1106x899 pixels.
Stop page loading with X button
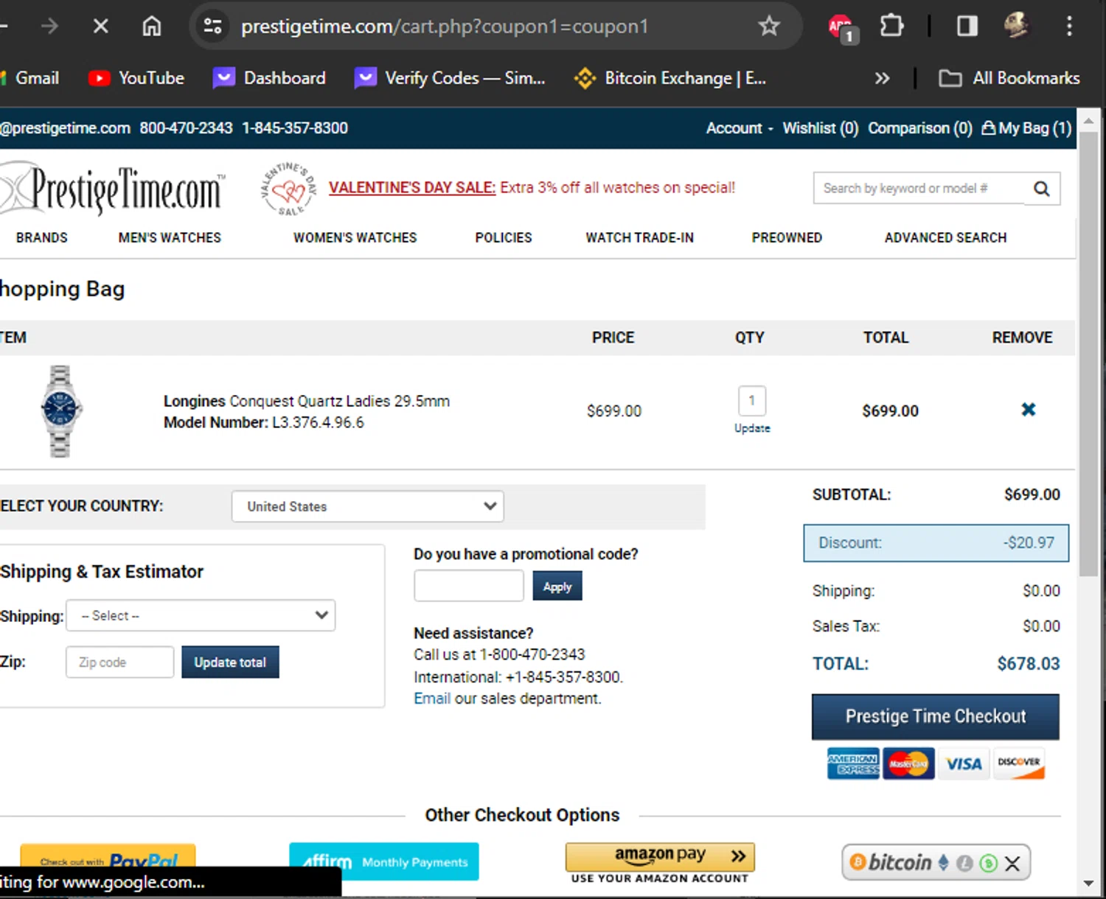[101, 27]
